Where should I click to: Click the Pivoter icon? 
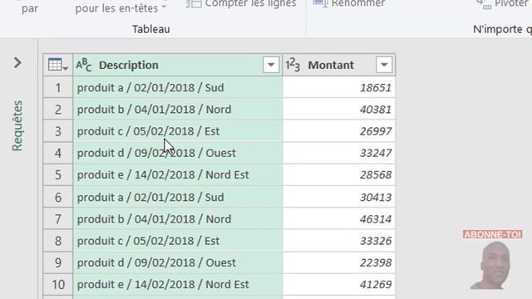point(484,4)
